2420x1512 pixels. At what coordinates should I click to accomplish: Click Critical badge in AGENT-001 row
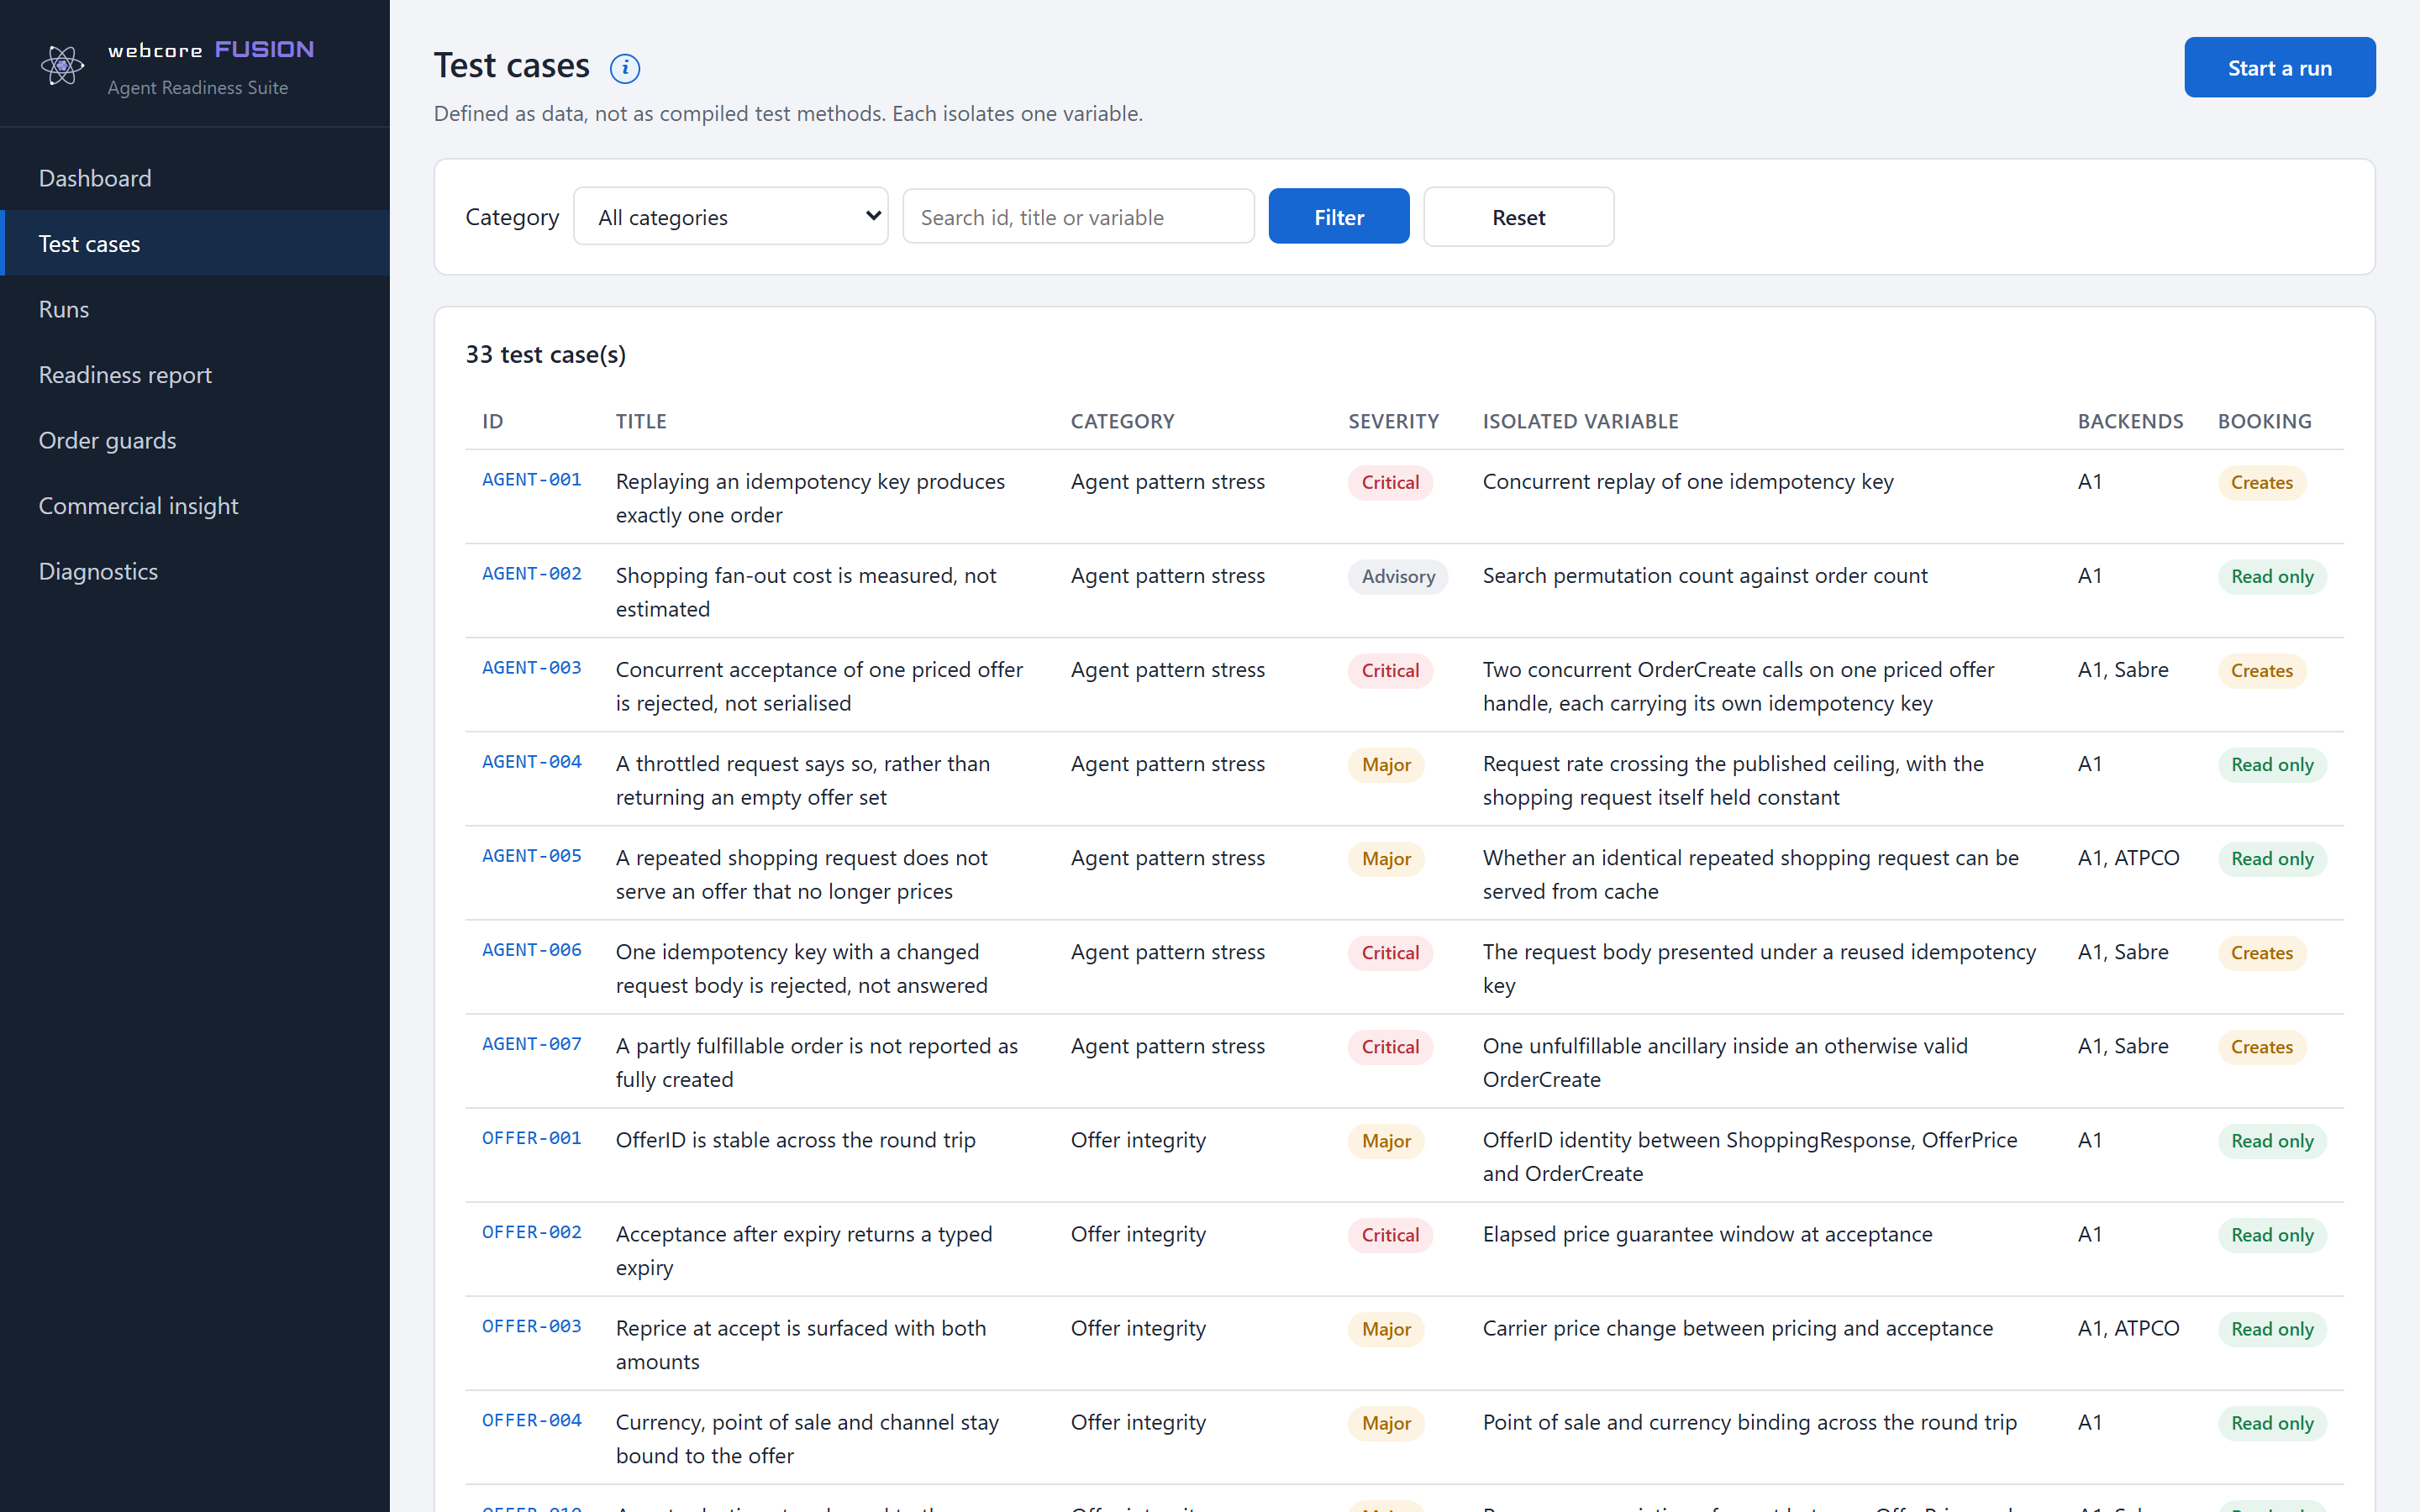click(x=1390, y=482)
